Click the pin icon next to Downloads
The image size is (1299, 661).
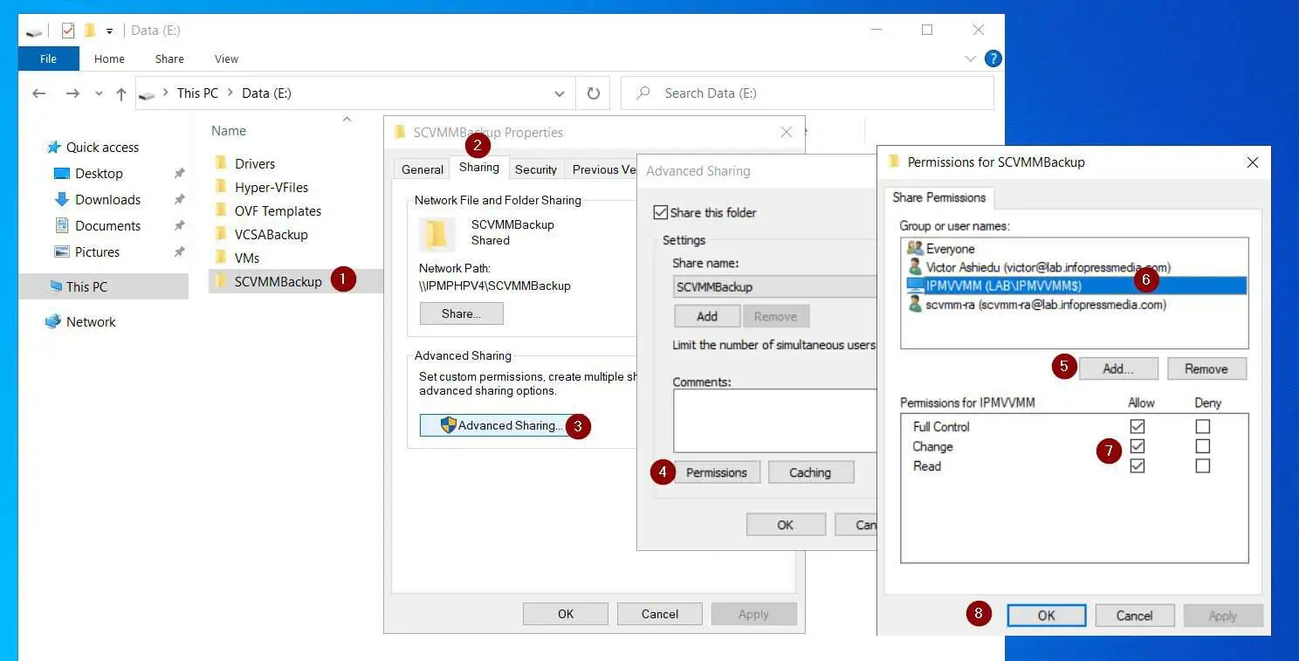click(x=179, y=200)
